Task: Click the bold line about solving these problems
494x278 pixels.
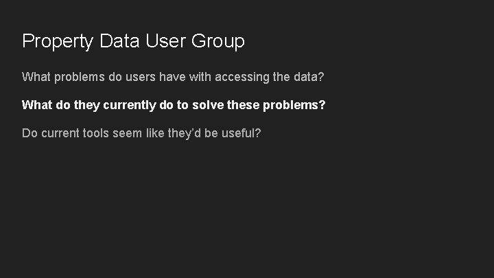Action: point(174,105)
